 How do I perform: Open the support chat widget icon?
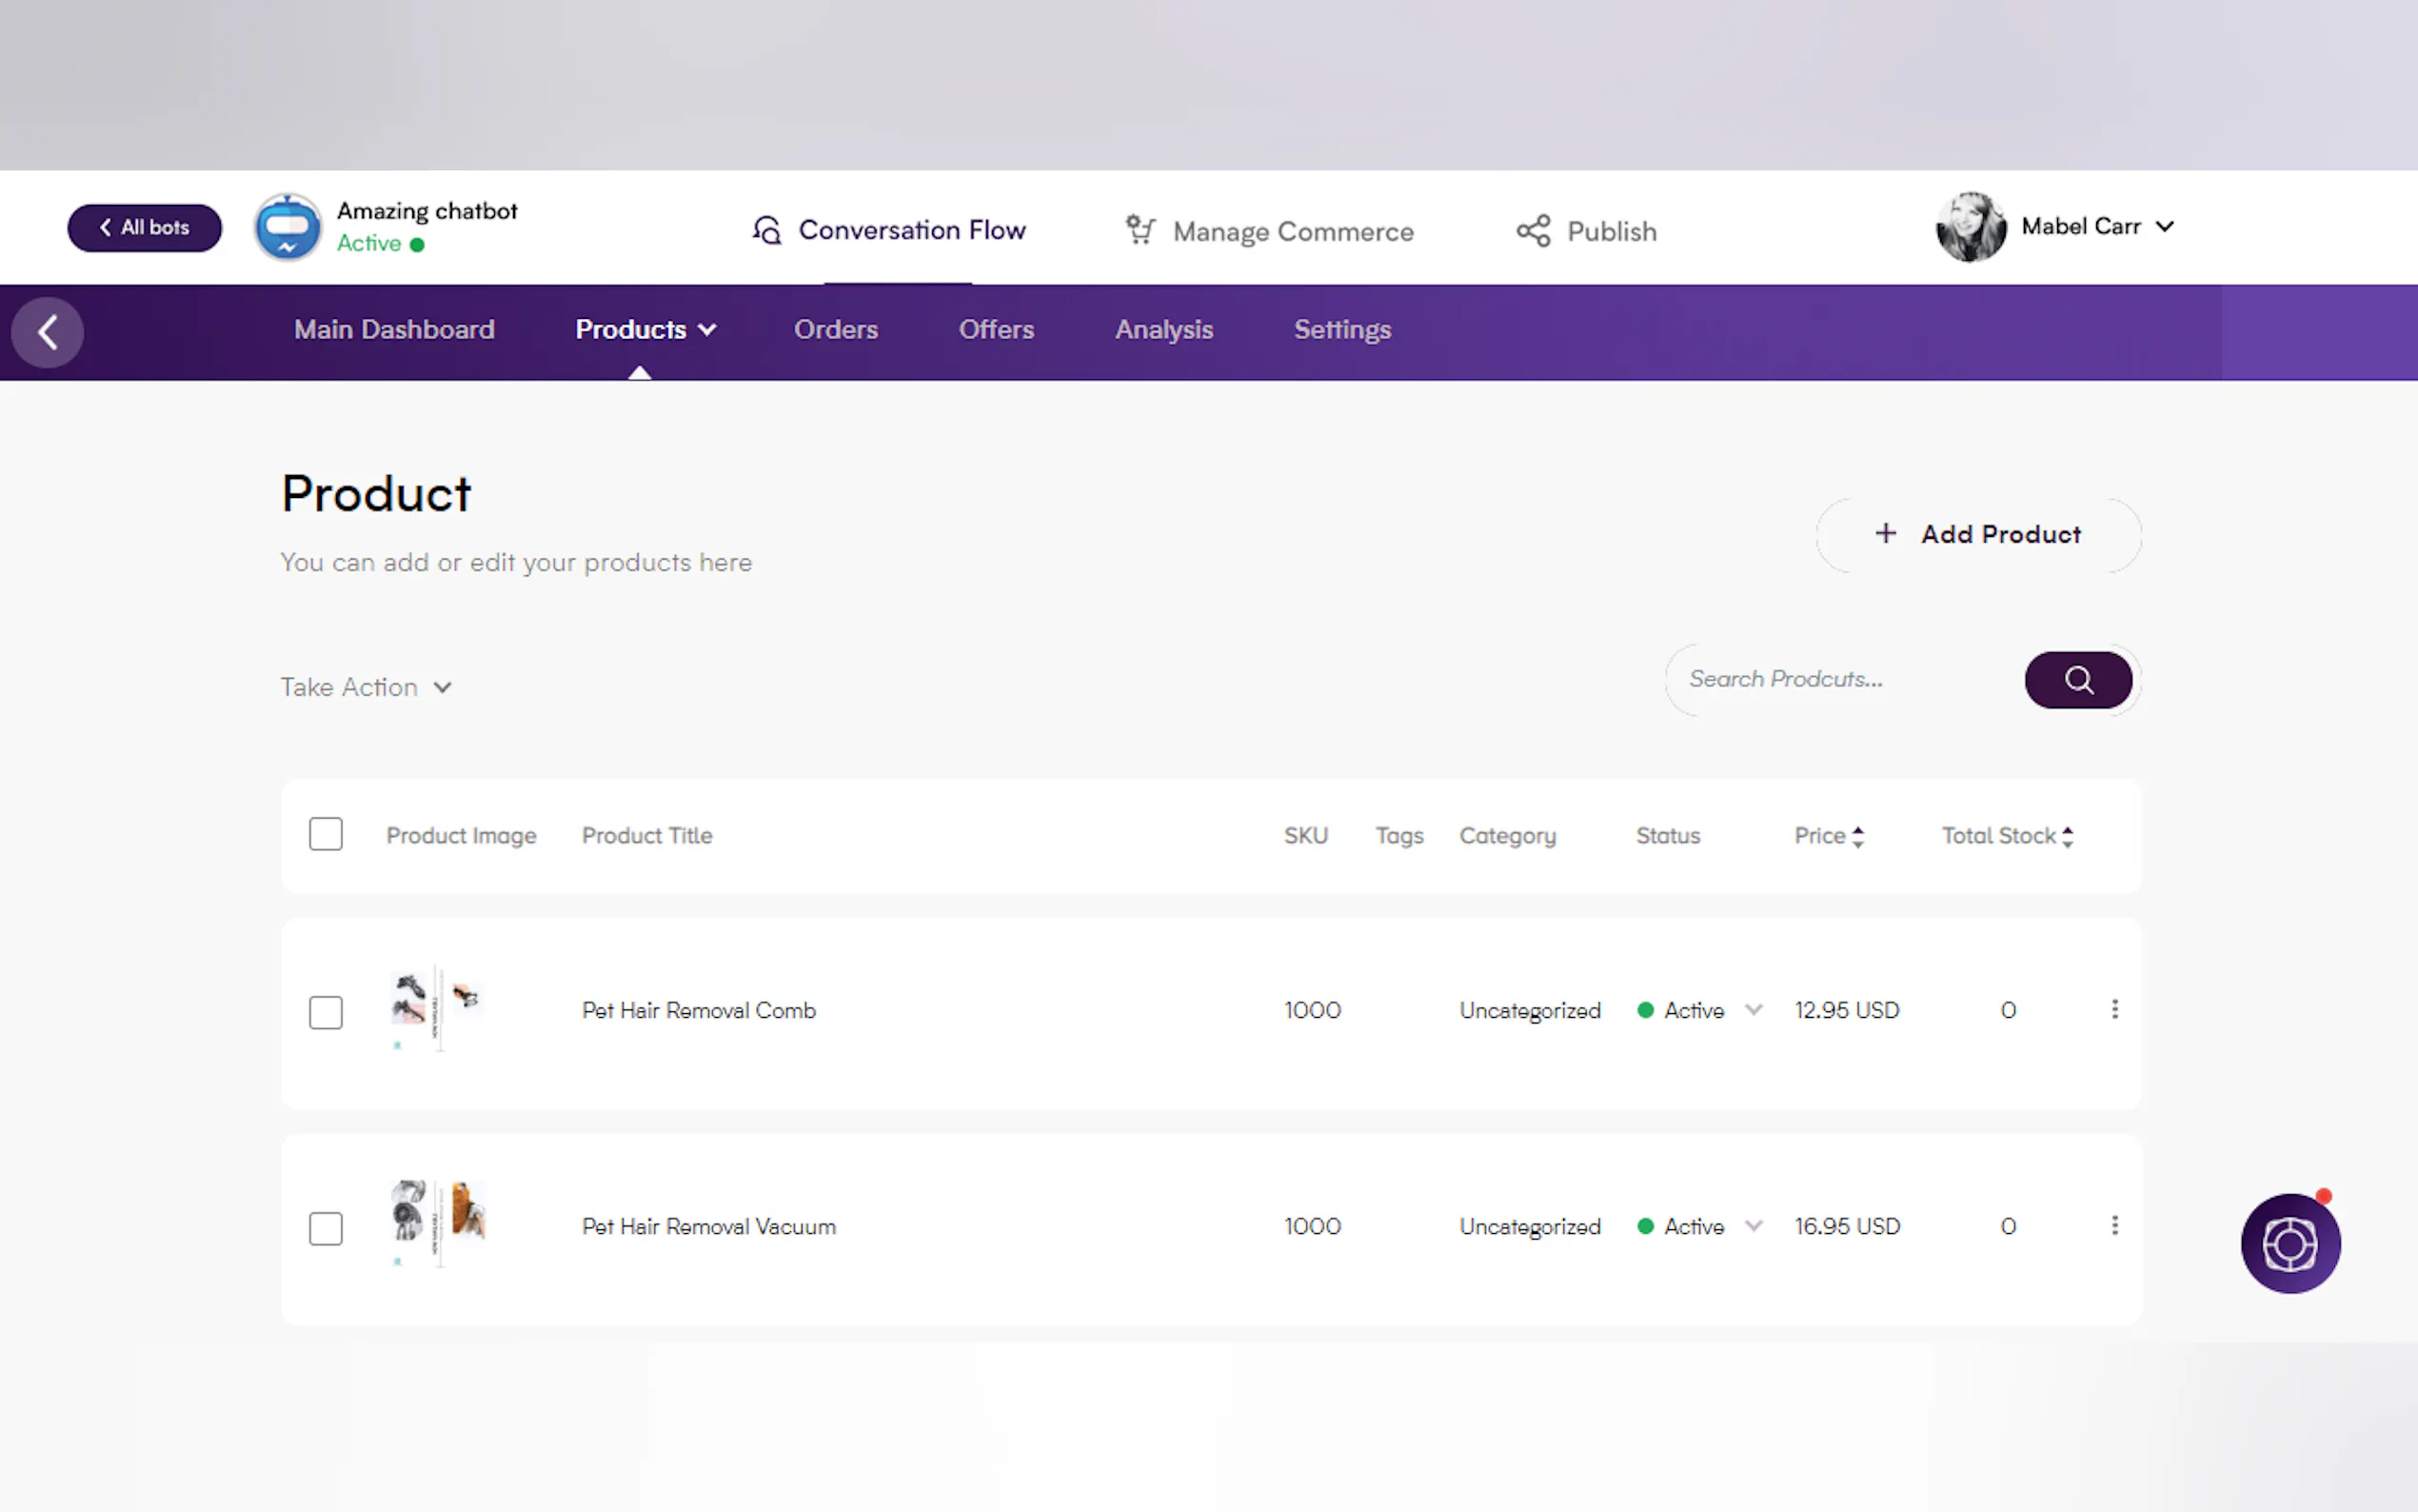2289,1243
